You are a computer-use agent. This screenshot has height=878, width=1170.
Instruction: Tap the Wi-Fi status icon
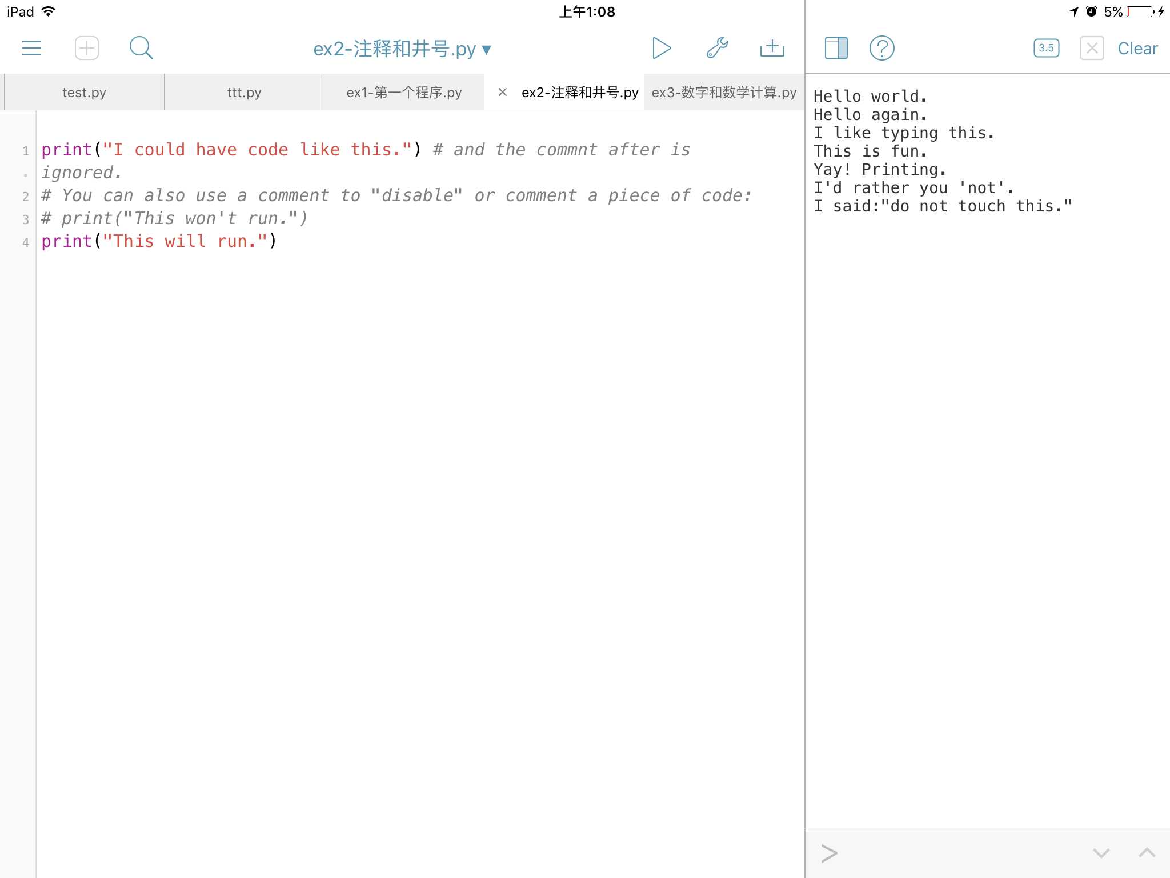coord(49,11)
